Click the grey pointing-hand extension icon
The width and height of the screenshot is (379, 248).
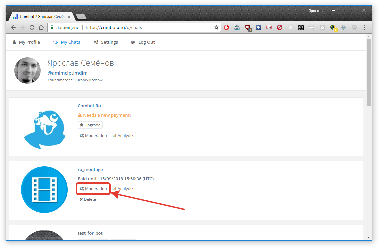click(x=290, y=27)
